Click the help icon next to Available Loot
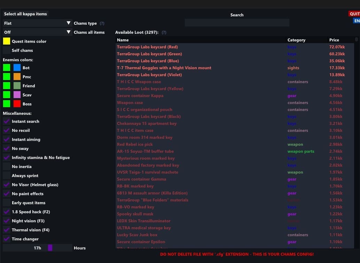 [x=164, y=32]
